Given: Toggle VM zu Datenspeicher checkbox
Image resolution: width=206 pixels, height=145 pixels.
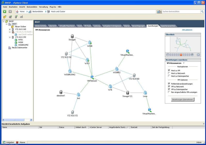Looking at the screenshot, I should tap(169, 89).
